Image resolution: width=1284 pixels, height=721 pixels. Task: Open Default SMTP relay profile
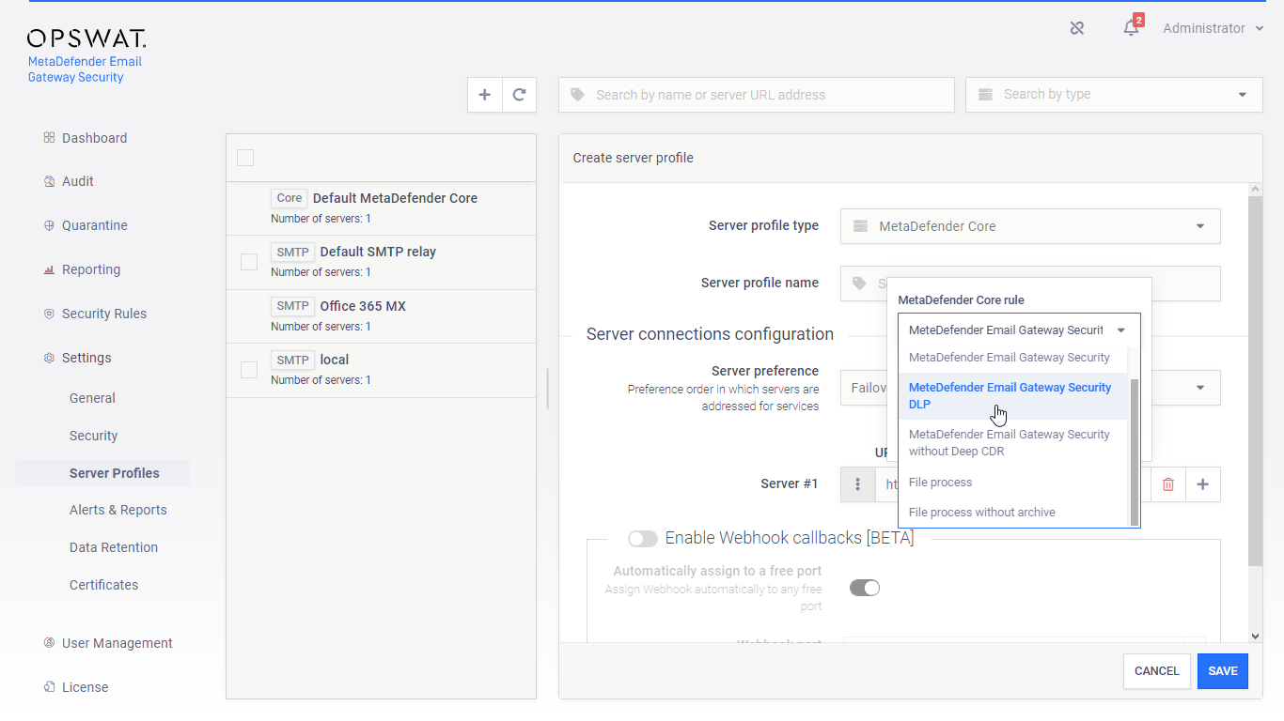coord(381,262)
